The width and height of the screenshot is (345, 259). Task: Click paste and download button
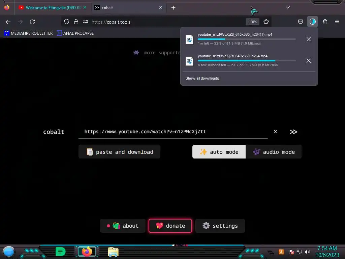click(119, 152)
